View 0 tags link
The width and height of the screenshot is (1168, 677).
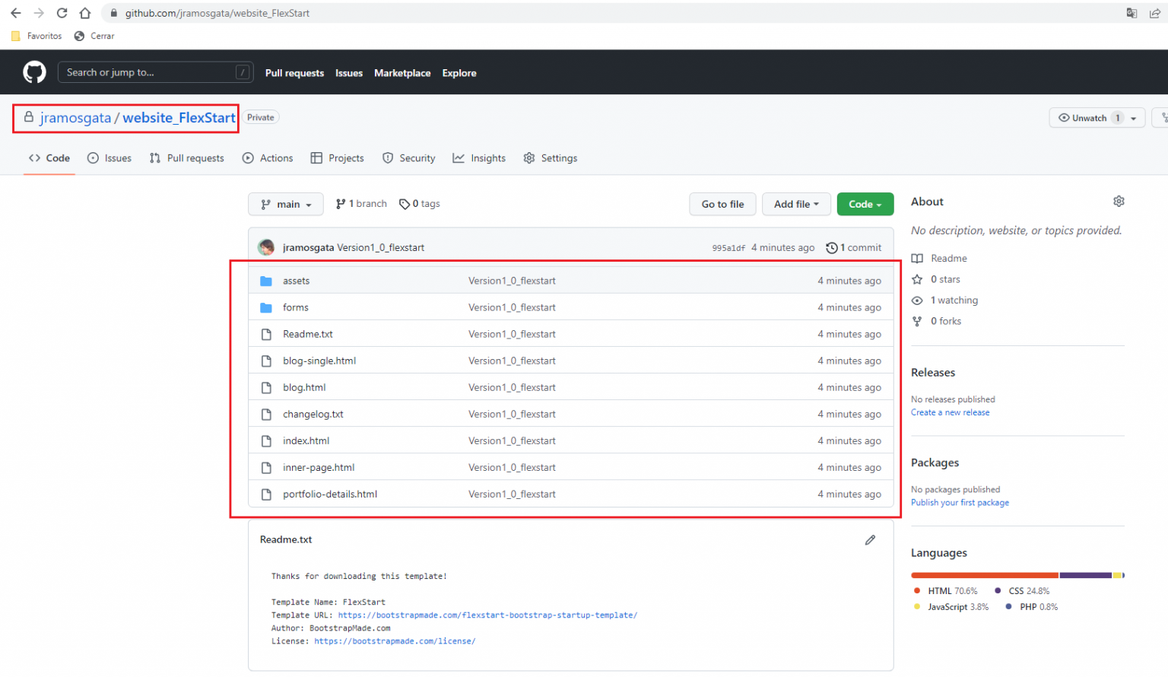420,204
